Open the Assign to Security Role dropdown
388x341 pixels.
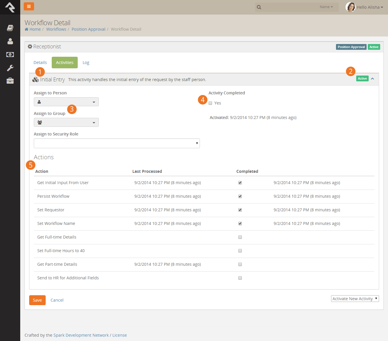pyautogui.click(x=117, y=143)
